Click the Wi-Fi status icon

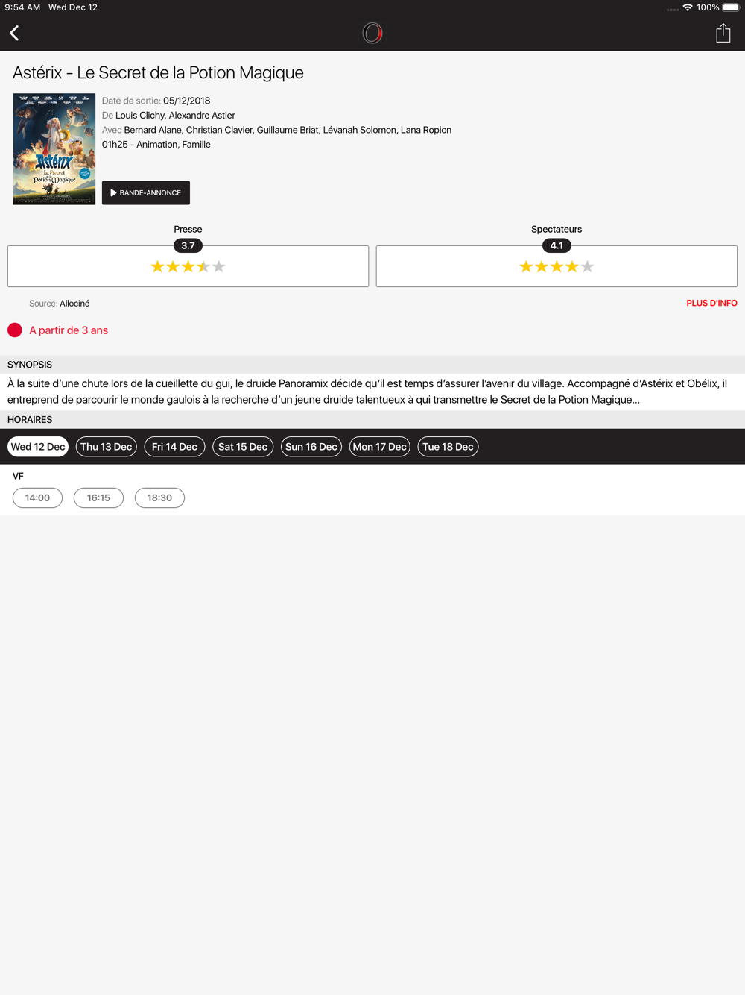tap(688, 7)
